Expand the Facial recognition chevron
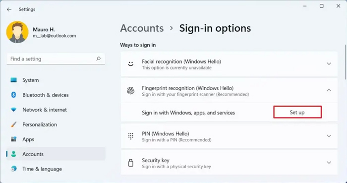The height and width of the screenshot is (183, 347). (329, 64)
